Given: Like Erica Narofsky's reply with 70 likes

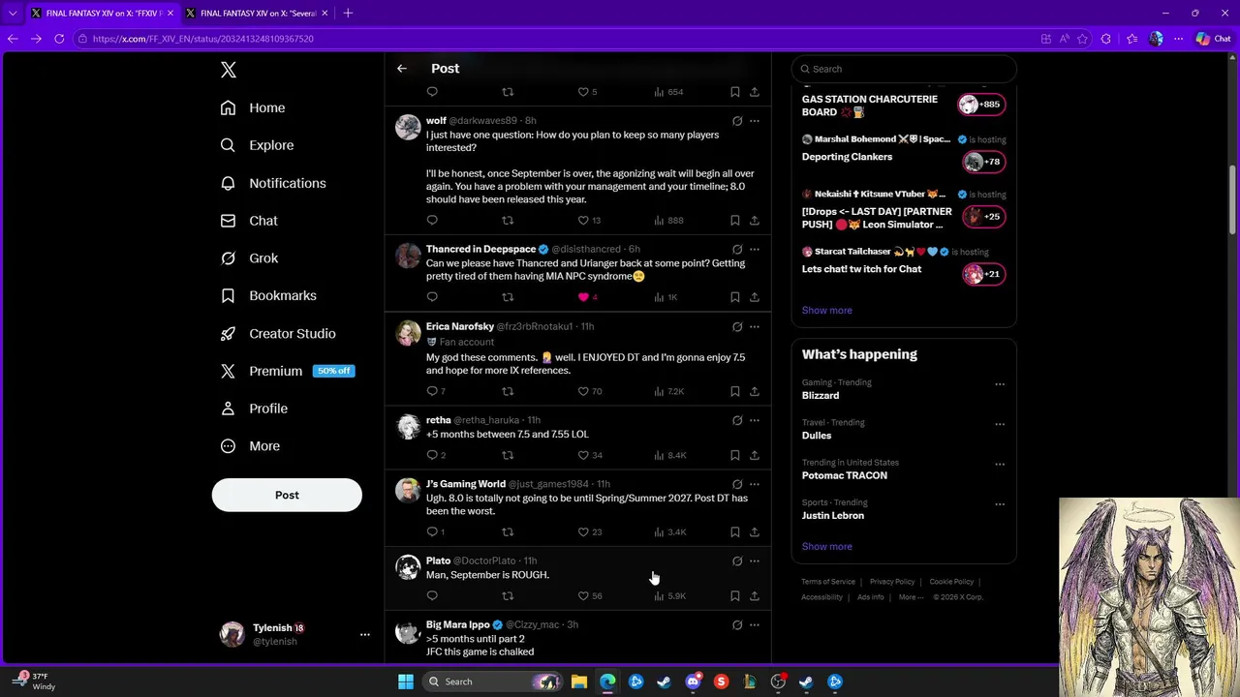Looking at the screenshot, I should pos(589,391).
